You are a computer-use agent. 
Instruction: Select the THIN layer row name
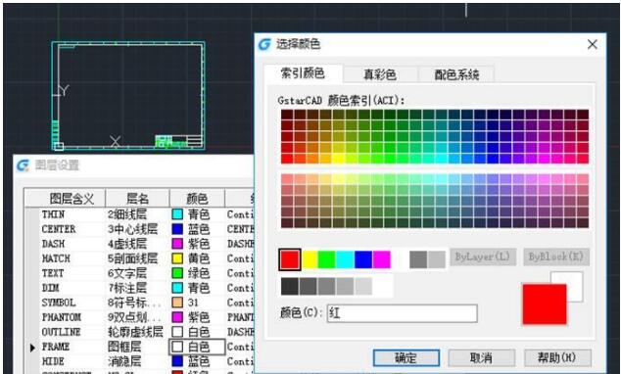click(x=54, y=214)
